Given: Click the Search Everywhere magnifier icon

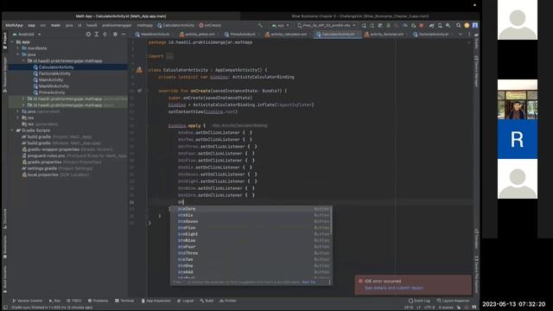Looking at the screenshot, I should click(x=458, y=25).
